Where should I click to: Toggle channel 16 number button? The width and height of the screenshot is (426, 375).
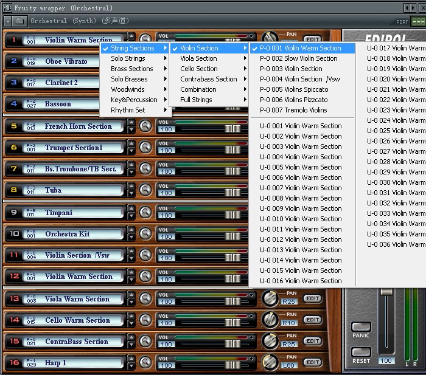(x=13, y=363)
